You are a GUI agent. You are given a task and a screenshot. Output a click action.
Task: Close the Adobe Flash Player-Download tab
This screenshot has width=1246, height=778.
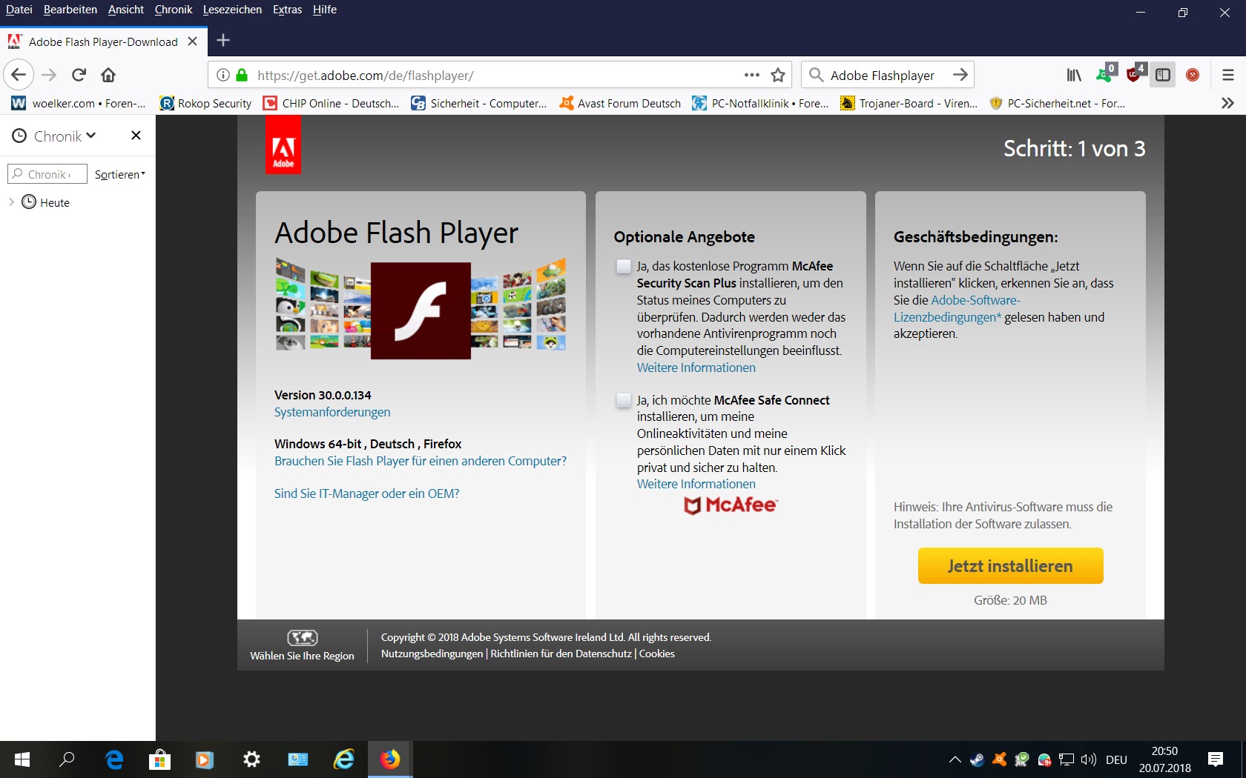[x=192, y=41]
